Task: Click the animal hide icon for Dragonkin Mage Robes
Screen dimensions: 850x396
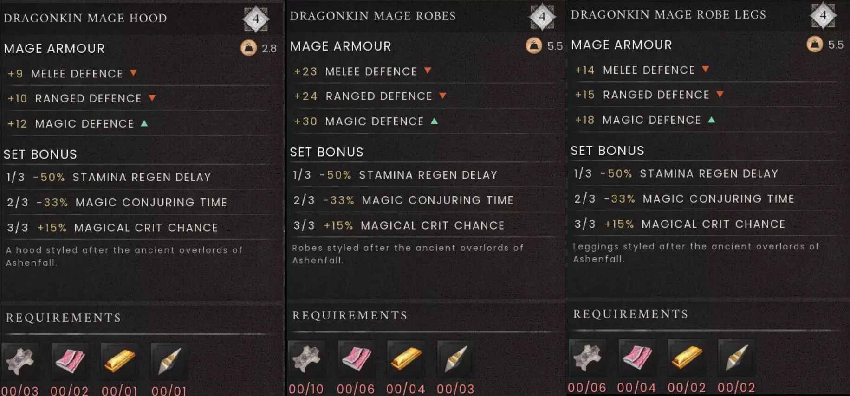Action: pos(306,358)
